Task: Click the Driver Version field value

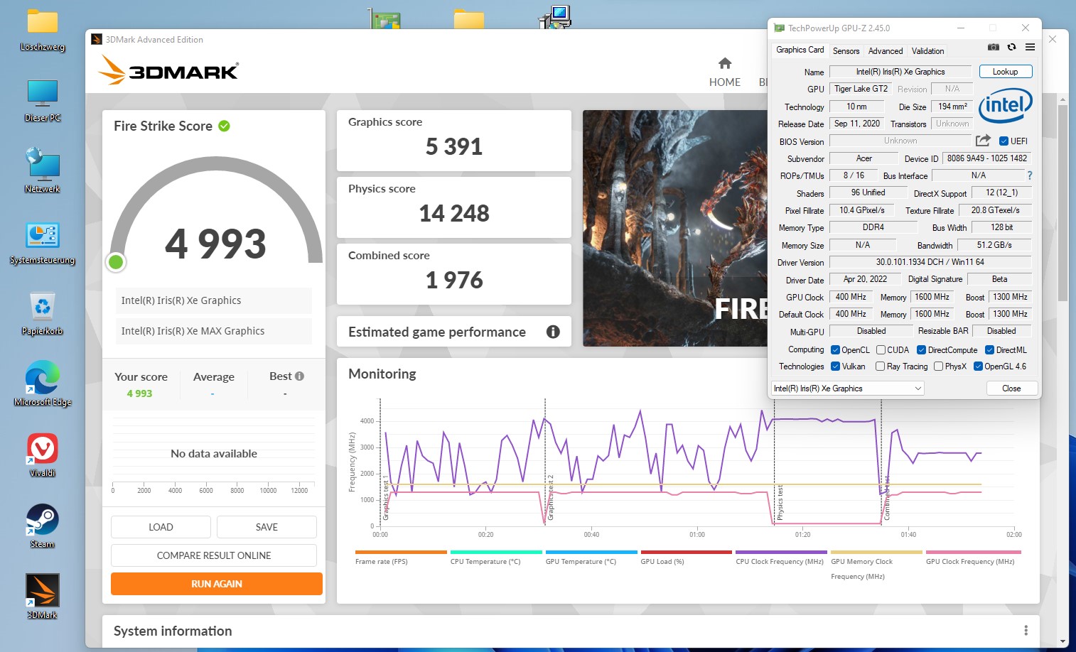Action: point(930,262)
